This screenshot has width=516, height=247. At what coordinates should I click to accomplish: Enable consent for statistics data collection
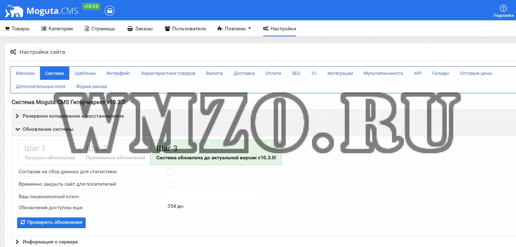171,172
